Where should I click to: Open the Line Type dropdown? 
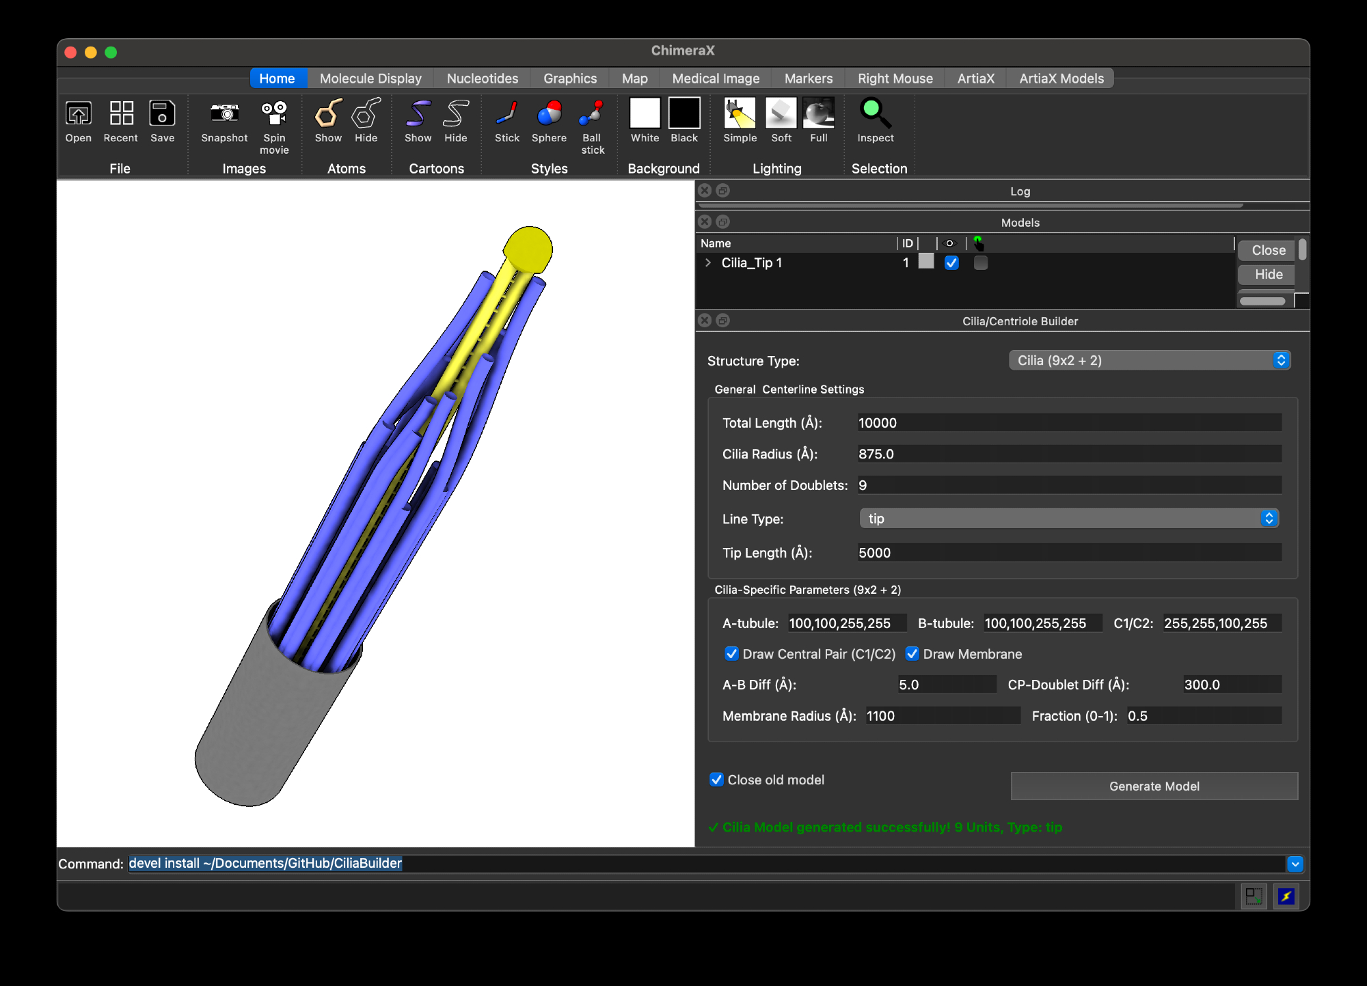pyautogui.click(x=1069, y=519)
